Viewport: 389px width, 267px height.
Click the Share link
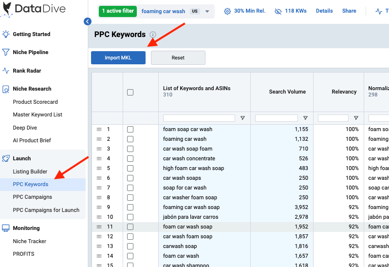click(x=349, y=11)
